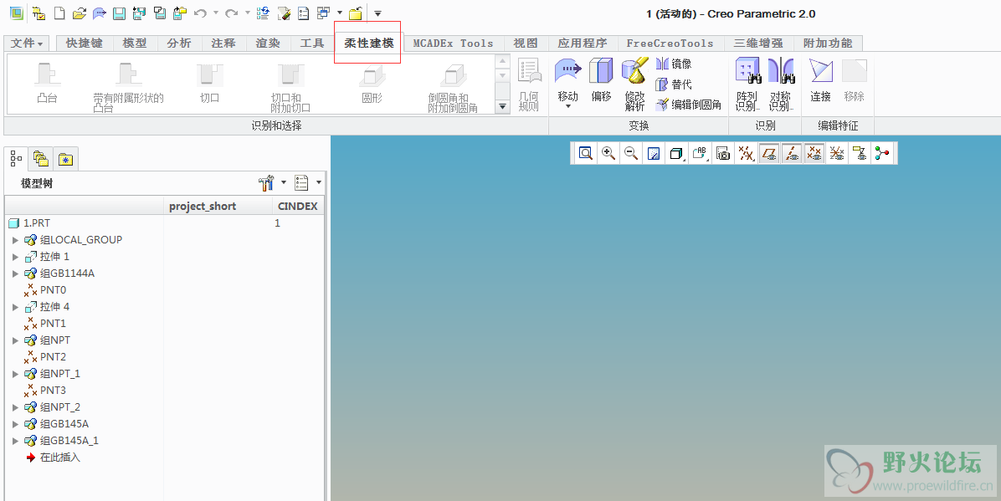The image size is (1001, 501).
Task: Select the Cut (切口) shape selection tool
Action: point(209,82)
